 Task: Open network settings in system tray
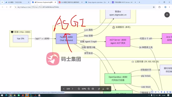pos(154,95)
